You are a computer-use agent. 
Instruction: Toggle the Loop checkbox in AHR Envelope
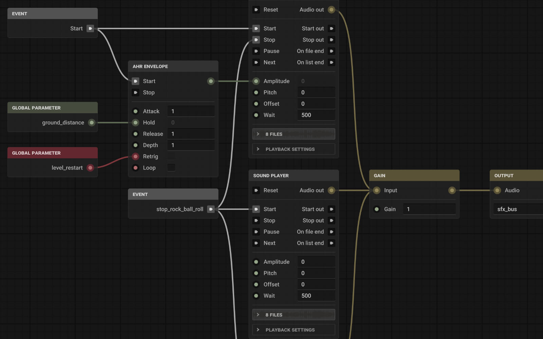(171, 167)
